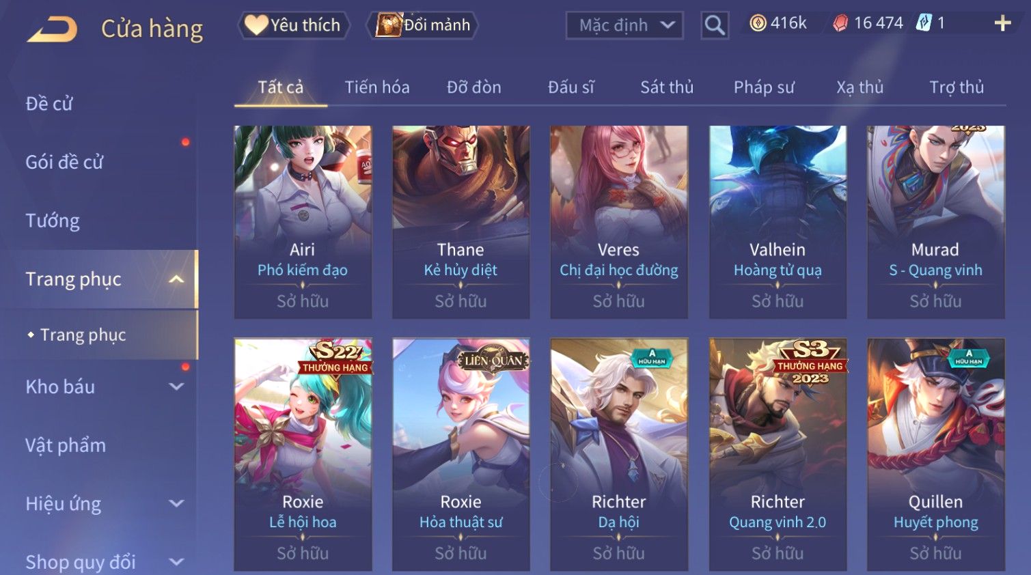Open Tướng in the sidebar
This screenshot has width=1031, height=575.
(53, 221)
